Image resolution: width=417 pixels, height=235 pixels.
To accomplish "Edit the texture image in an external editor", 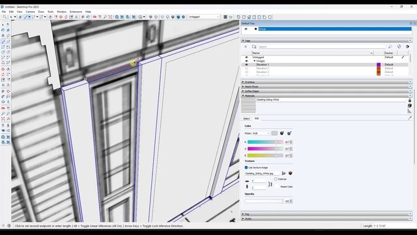I will [x=291, y=173].
